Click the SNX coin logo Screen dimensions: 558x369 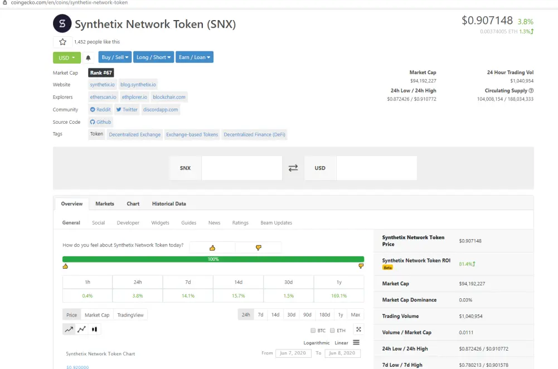point(62,23)
